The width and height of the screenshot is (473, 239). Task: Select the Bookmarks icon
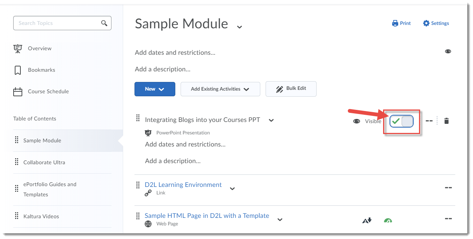coord(17,70)
